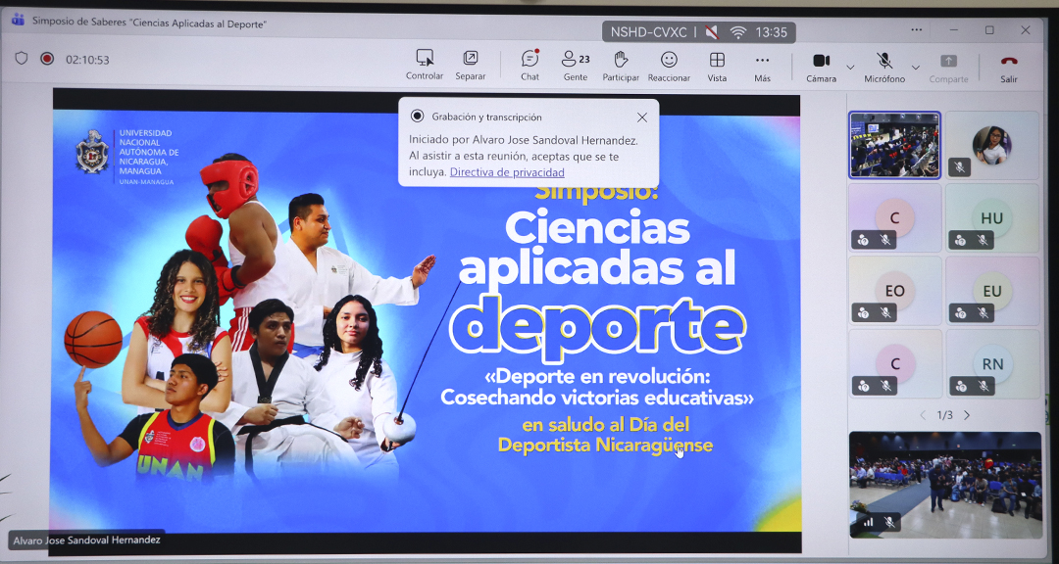Click the Controlar toolbar button
The image size is (1059, 564).
[x=425, y=65]
